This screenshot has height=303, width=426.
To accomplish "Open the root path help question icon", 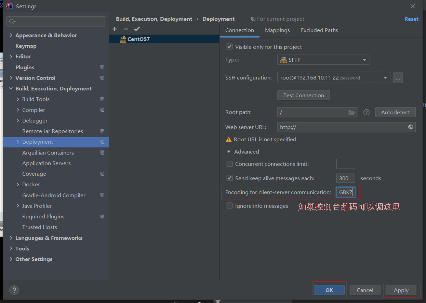I will 367,112.
